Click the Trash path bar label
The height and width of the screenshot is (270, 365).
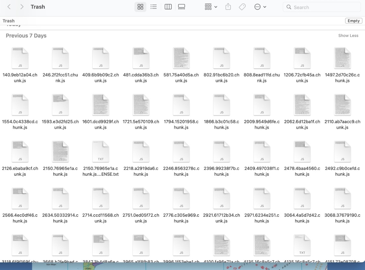9,21
